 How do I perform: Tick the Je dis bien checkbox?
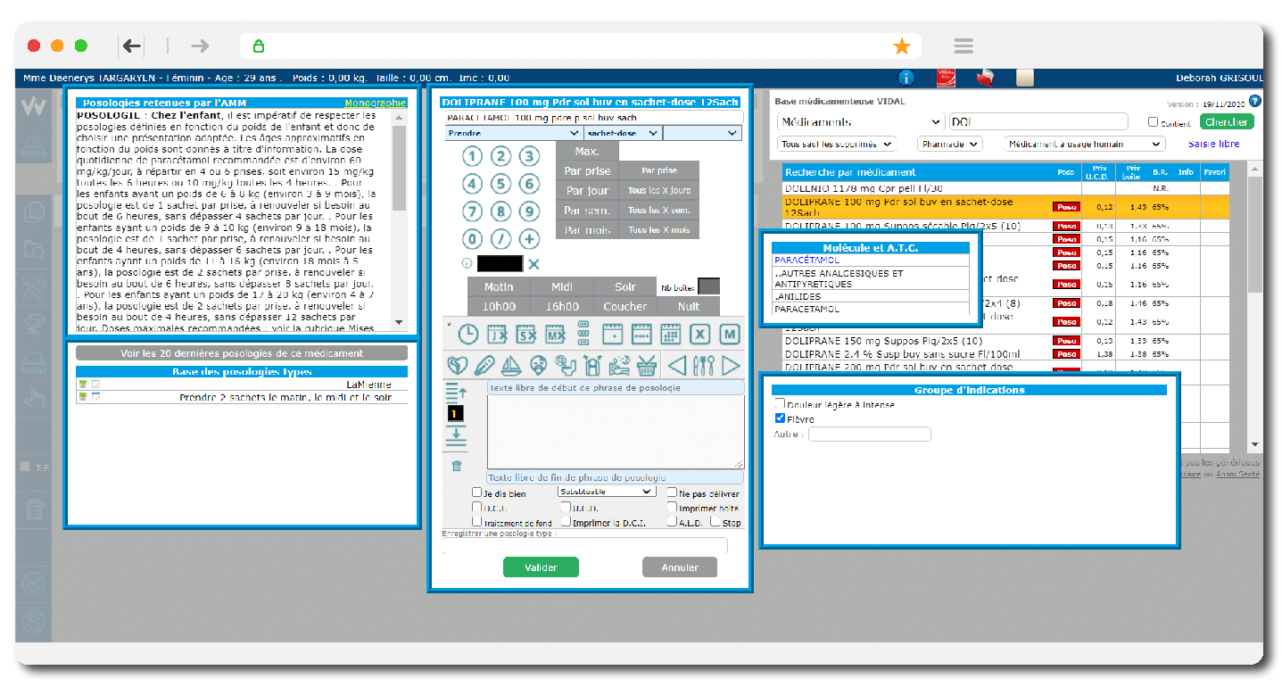click(477, 492)
